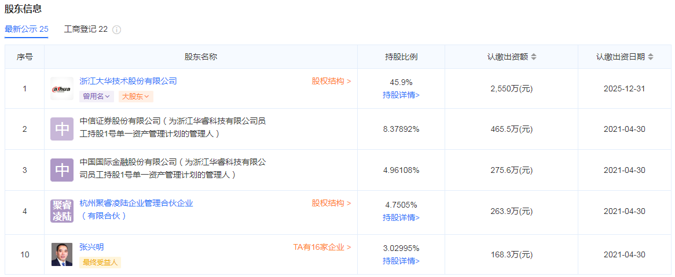Viewport: 675px width, 277px height.
Task: Click the 275.6万(元) contribution amount
Action: click(512, 170)
